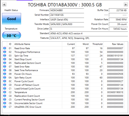Click the Drive Letter field E:
The image size is (129, 116).
click(x=67, y=29)
